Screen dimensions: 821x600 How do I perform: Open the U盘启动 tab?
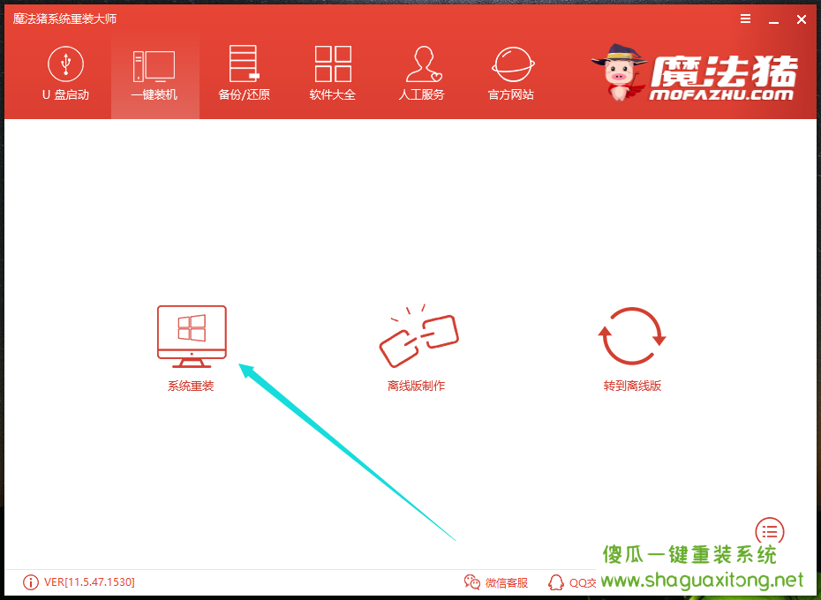[x=65, y=73]
